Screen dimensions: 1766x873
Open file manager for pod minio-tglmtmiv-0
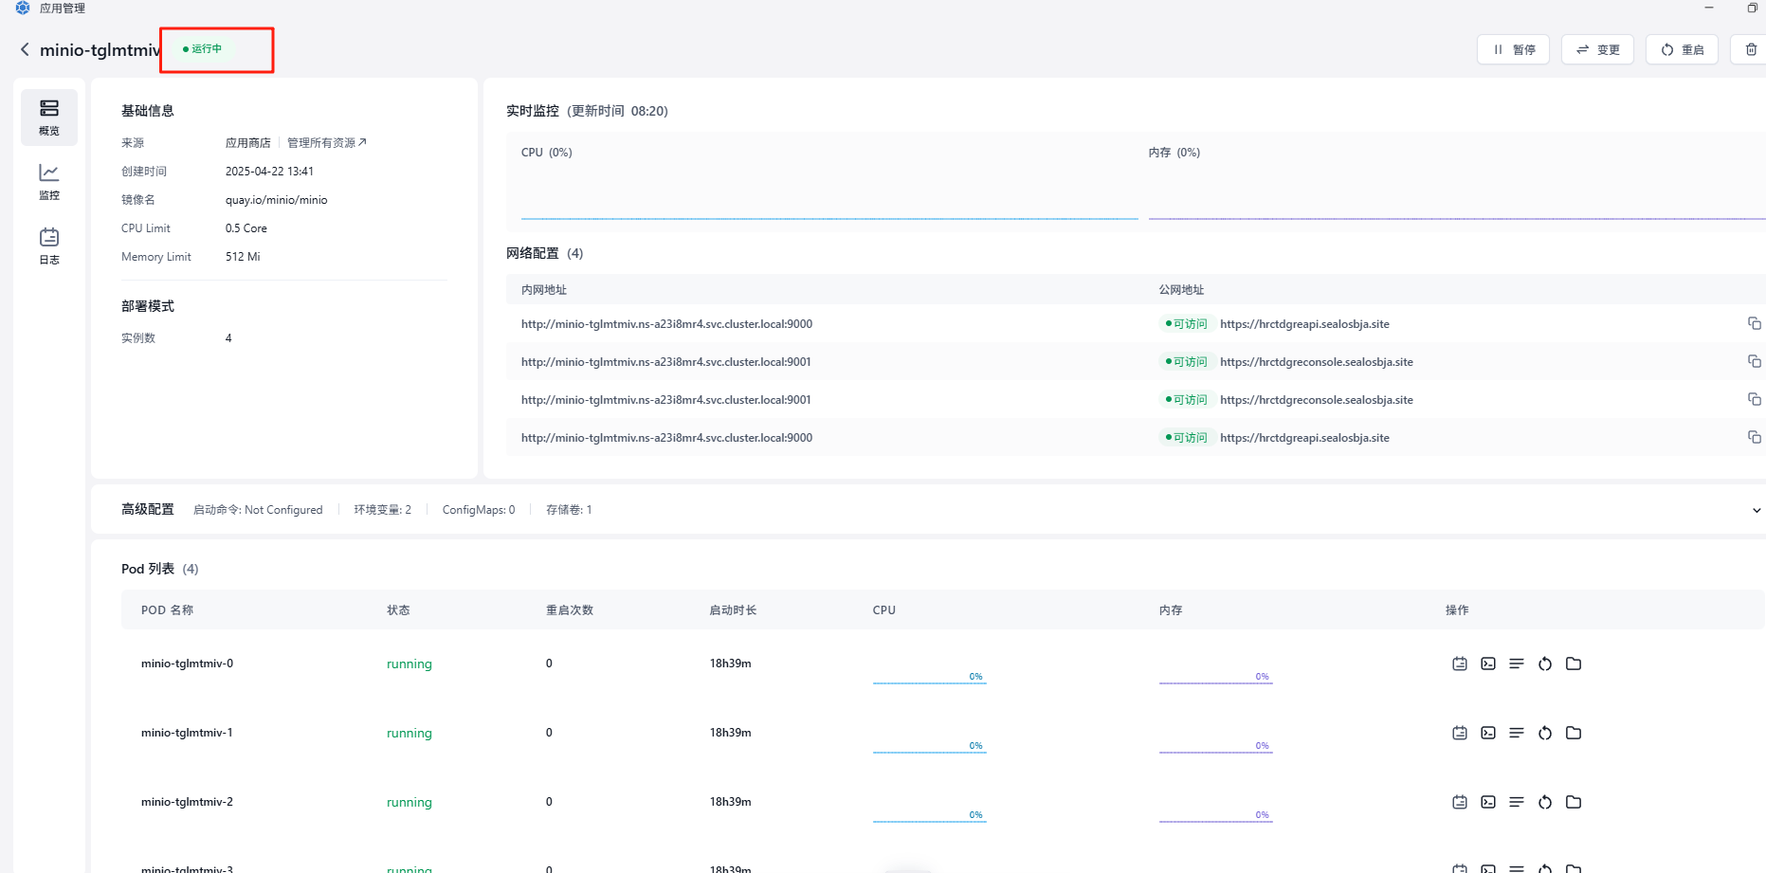pyautogui.click(x=1574, y=664)
